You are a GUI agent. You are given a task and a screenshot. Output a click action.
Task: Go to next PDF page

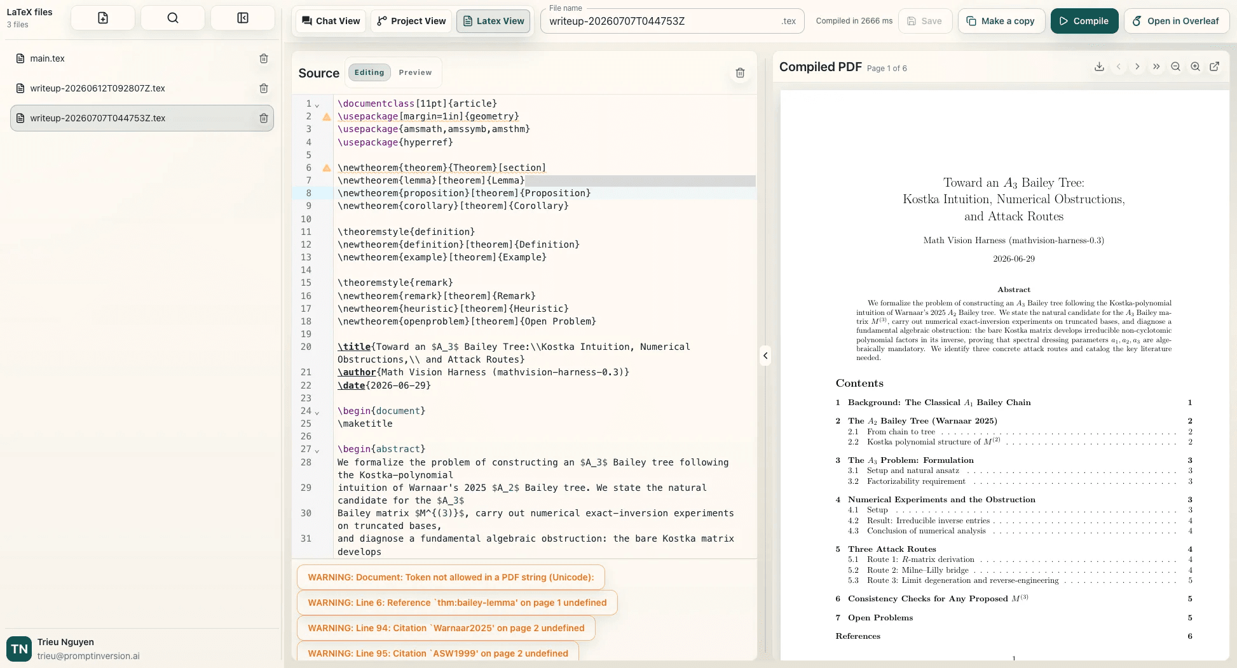click(x=1137, y=67)
